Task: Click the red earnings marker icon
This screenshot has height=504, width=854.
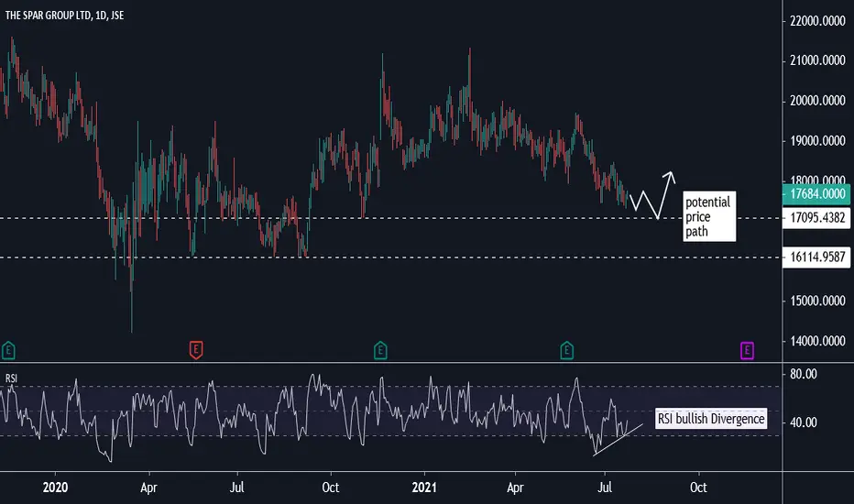Action: 196,350
